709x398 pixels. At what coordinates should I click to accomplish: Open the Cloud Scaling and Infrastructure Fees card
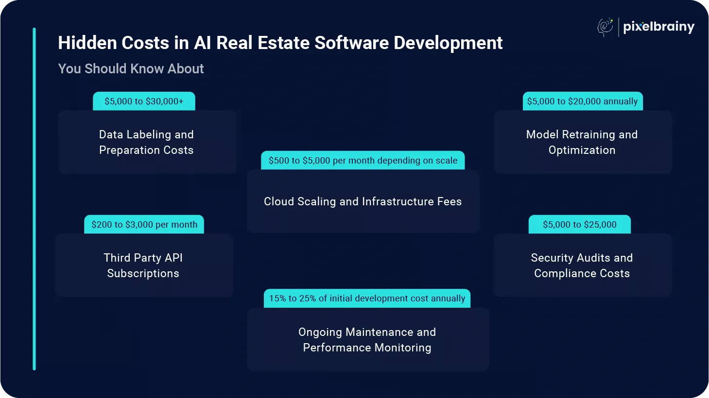click(x=363, y=201)
